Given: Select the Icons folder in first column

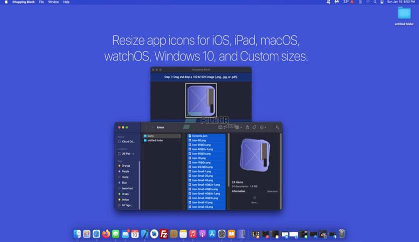Looking at the screenshot, I should [162, 136].
